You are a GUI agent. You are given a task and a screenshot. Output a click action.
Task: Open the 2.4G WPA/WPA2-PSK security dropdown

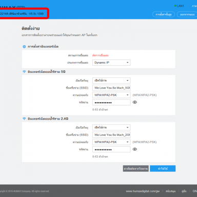111,142
